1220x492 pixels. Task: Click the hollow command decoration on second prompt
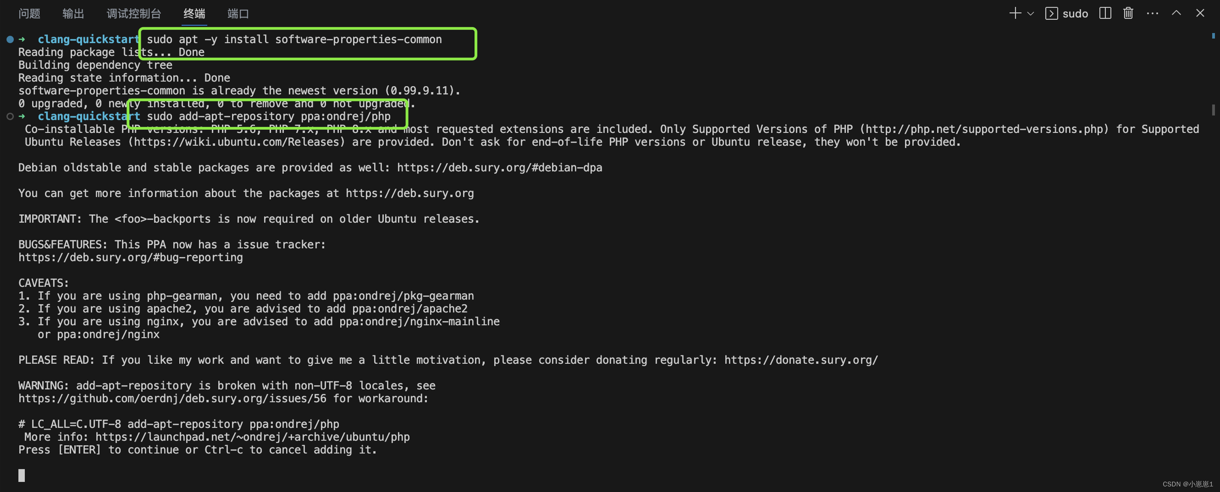pyautogui.click(x=10, y=117)
